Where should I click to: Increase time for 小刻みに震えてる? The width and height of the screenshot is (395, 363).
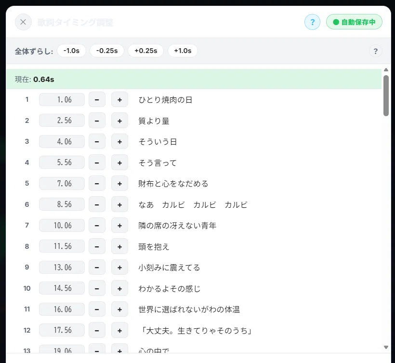click(119, 267)
